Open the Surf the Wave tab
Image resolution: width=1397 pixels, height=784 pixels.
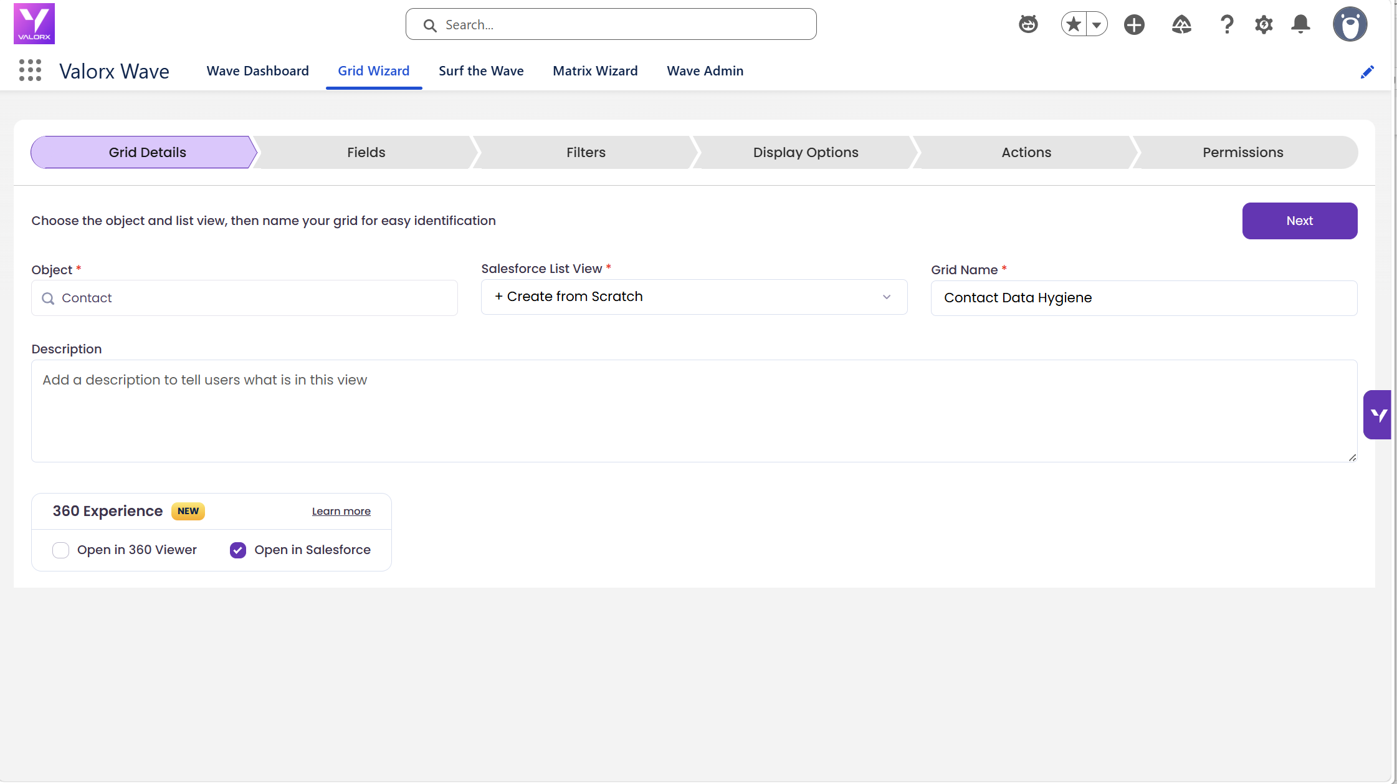click(481, 71)
